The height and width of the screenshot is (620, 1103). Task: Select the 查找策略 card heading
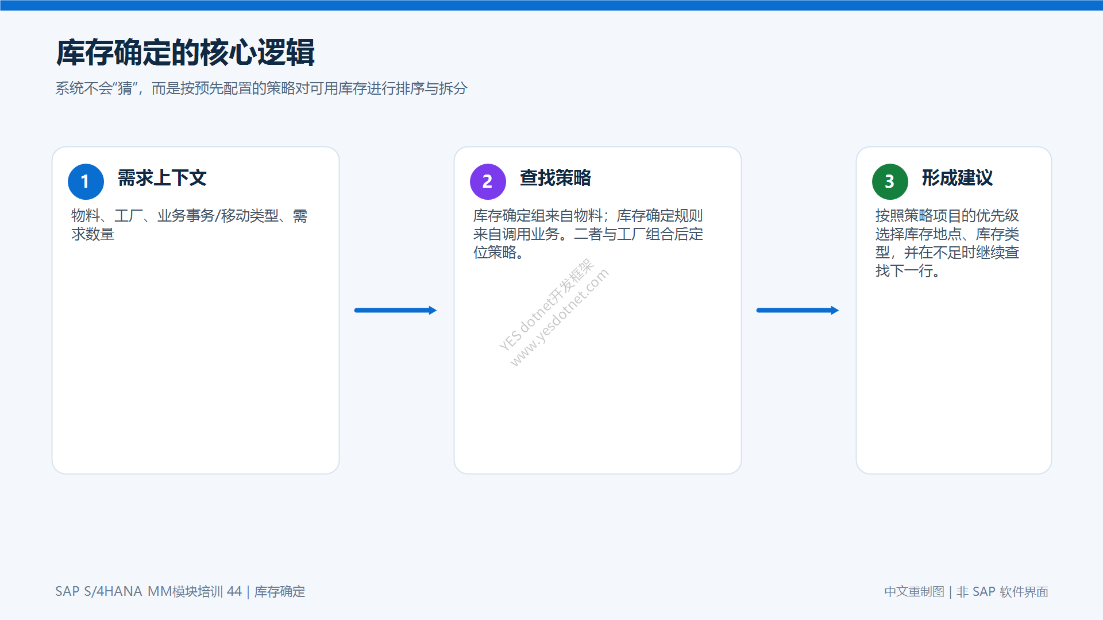point(556,178)
